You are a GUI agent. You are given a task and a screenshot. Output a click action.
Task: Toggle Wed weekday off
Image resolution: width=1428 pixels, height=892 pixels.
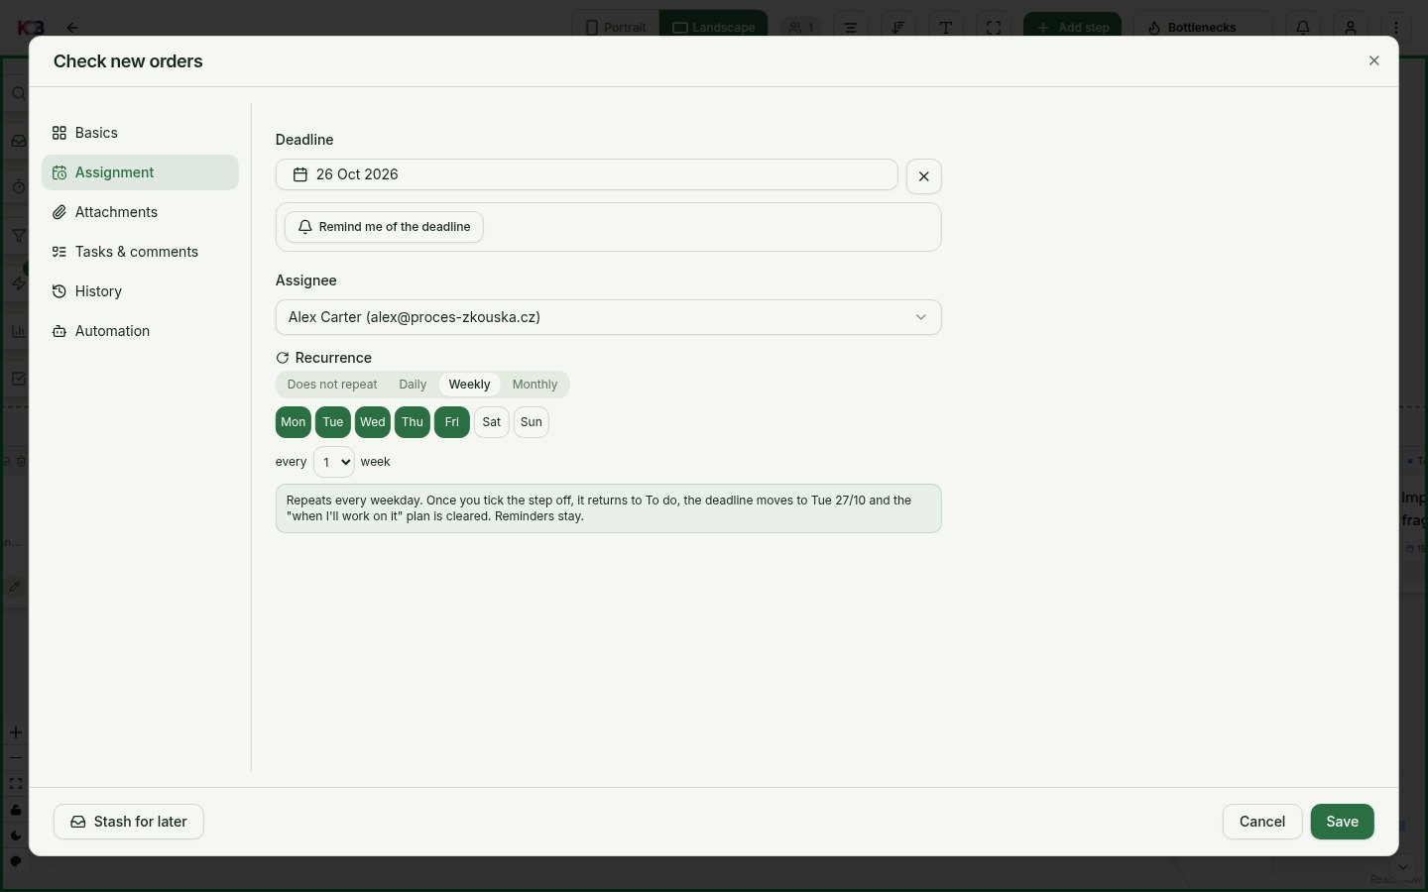pos(373,422)
